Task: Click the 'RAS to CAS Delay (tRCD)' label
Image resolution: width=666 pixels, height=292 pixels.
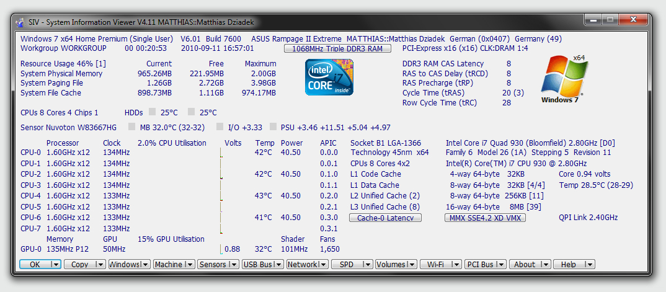Action: point(445,73)
